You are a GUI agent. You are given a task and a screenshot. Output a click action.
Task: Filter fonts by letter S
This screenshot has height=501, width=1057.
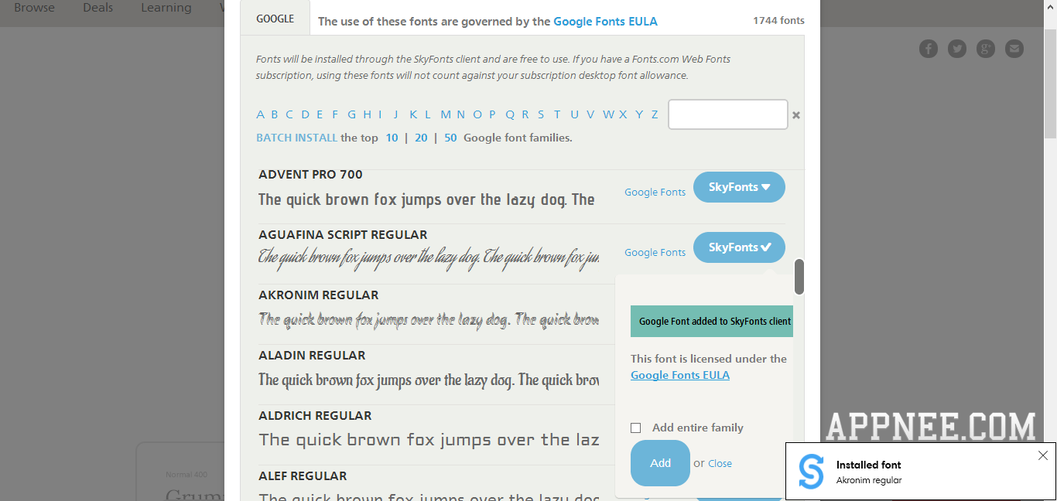(x=541, y=114)
